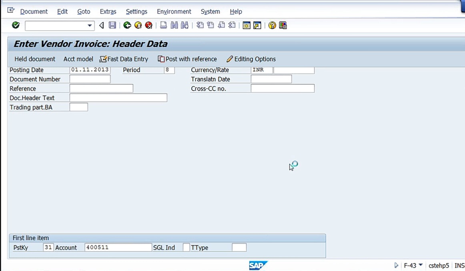
Task: Open the Settings menu
Action: [136, 12]
